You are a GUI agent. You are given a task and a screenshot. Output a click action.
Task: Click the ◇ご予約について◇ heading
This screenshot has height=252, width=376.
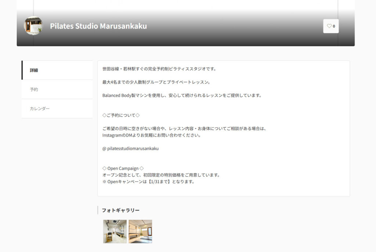(x=121, y=115)
